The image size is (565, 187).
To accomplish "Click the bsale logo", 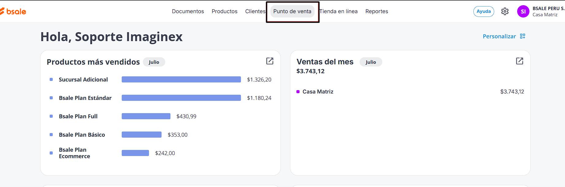I will (13, 11).
